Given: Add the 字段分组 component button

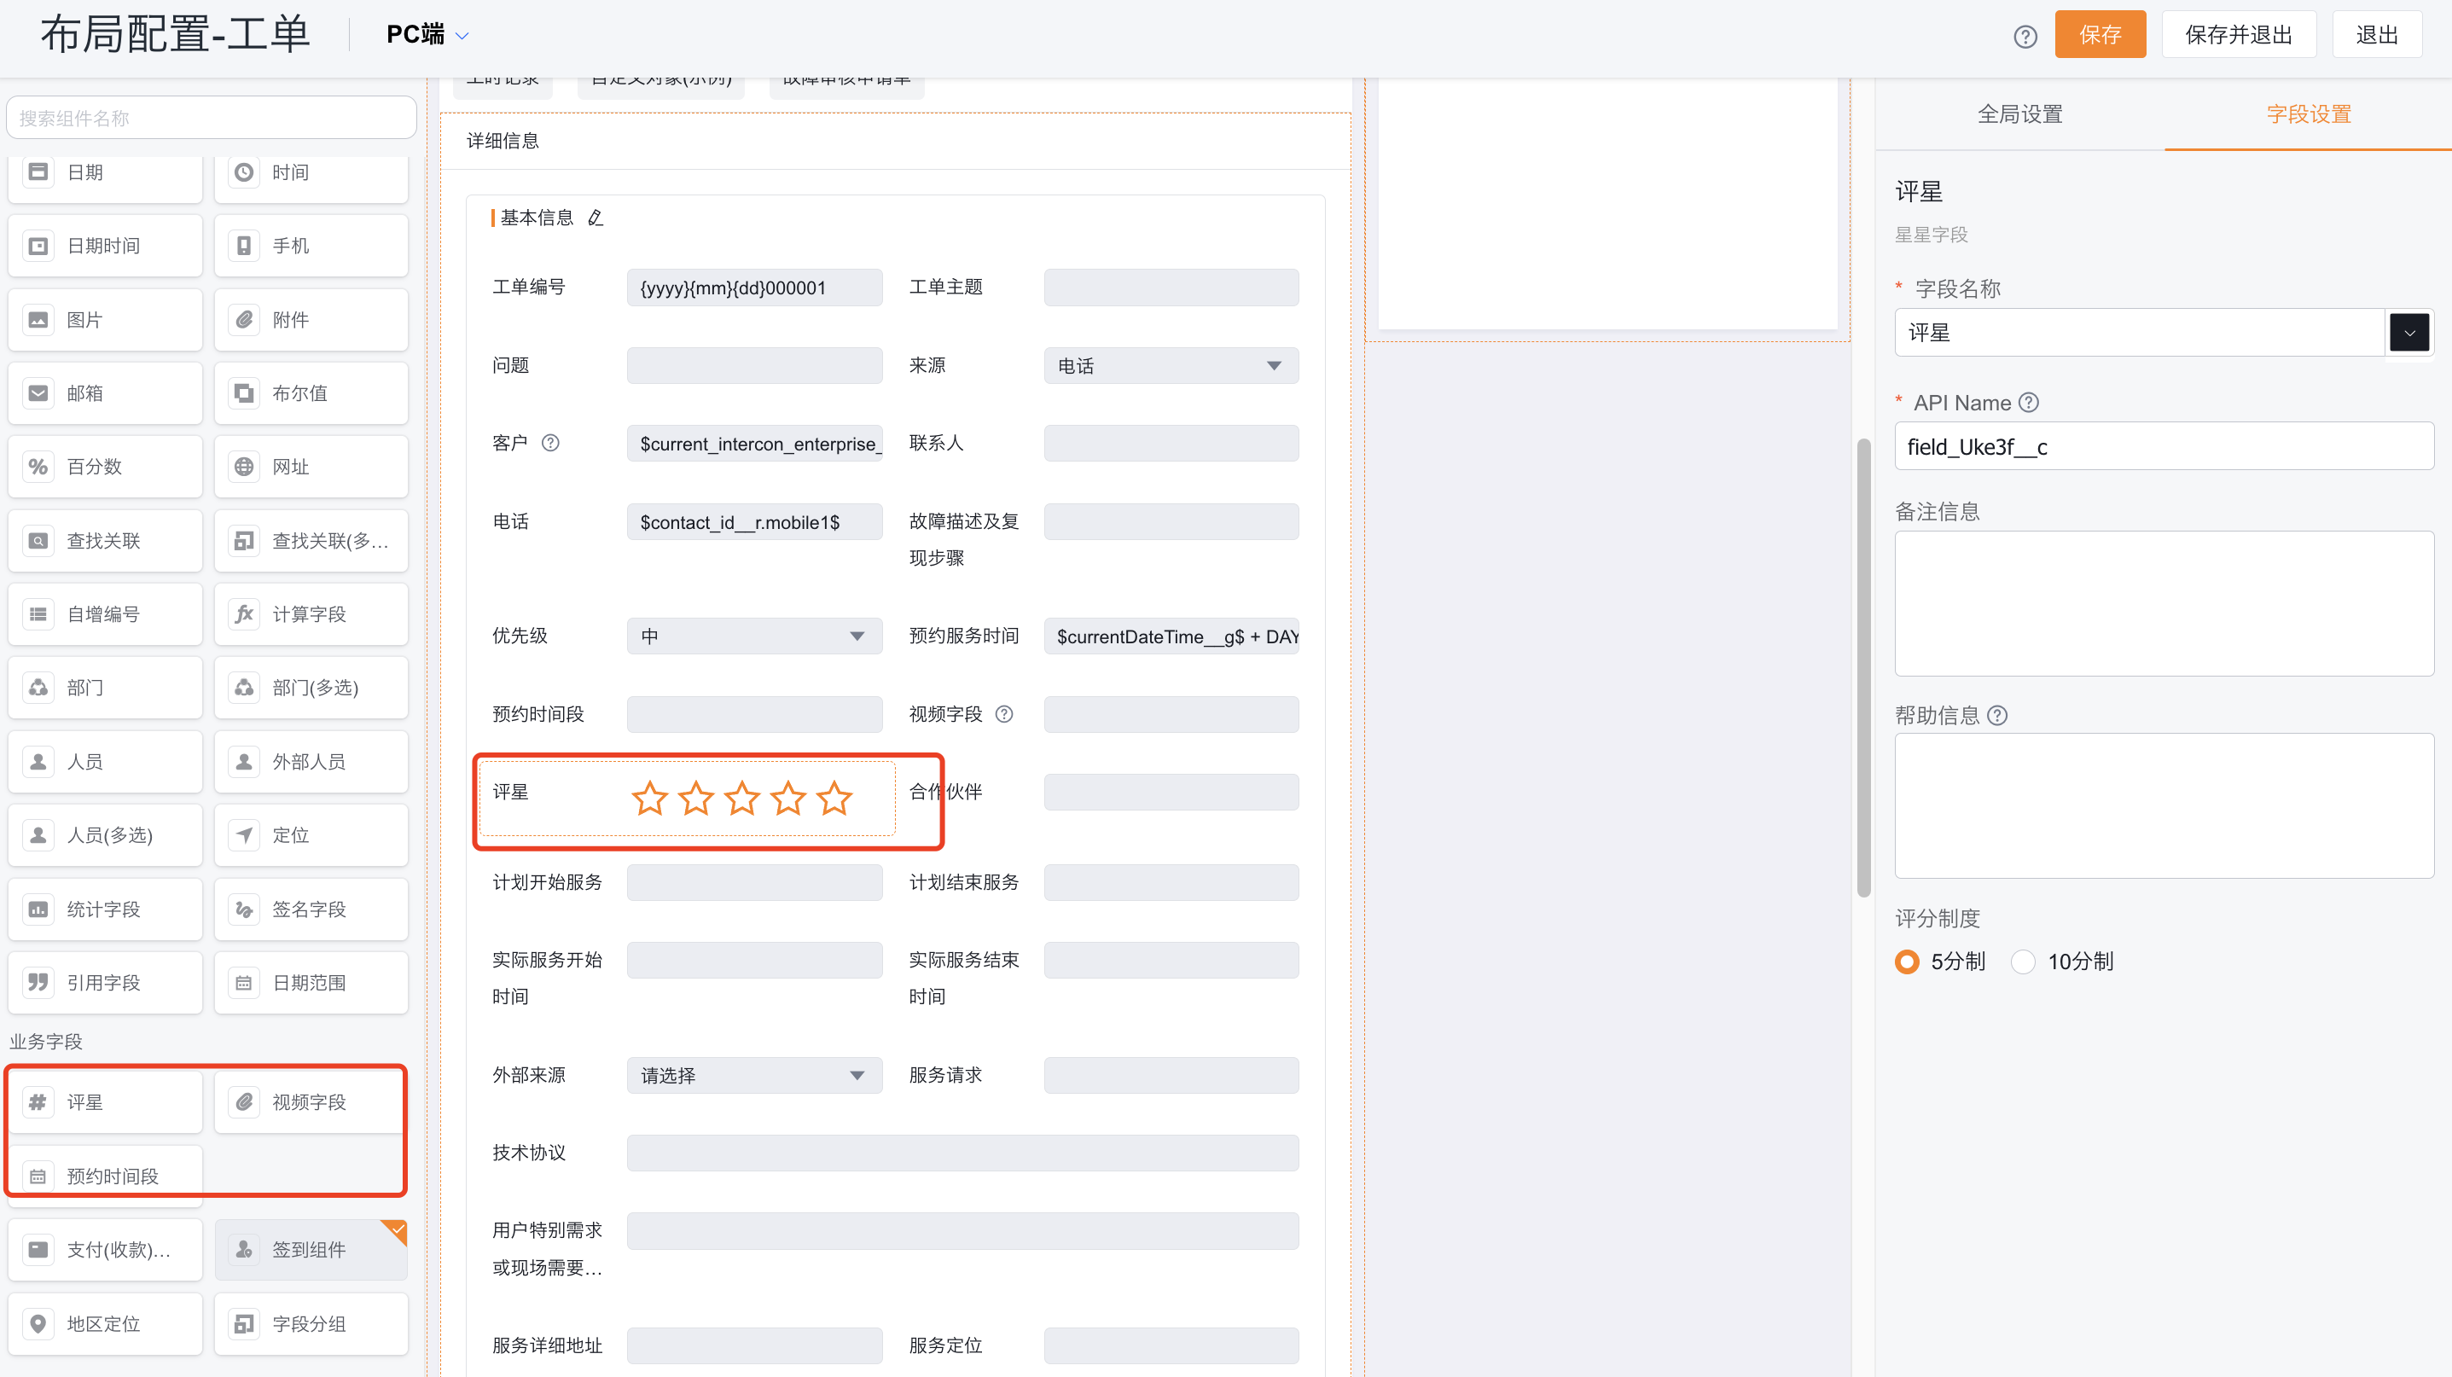Looking at the screenshot, I should click(x=311, y=1324).
